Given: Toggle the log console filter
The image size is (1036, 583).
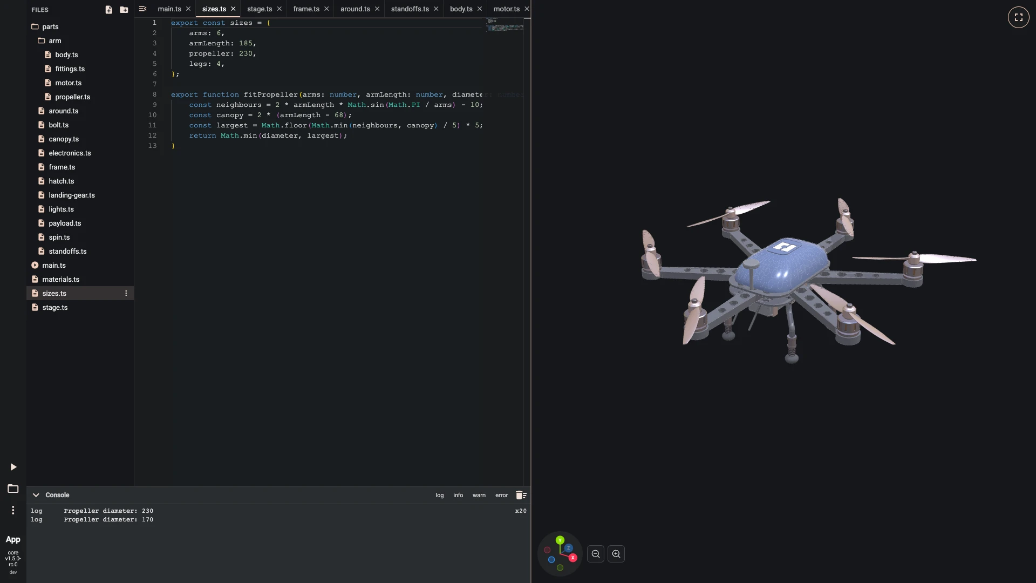Looking at the screenshot, I should pyautogui.click(x=440, y=495).
